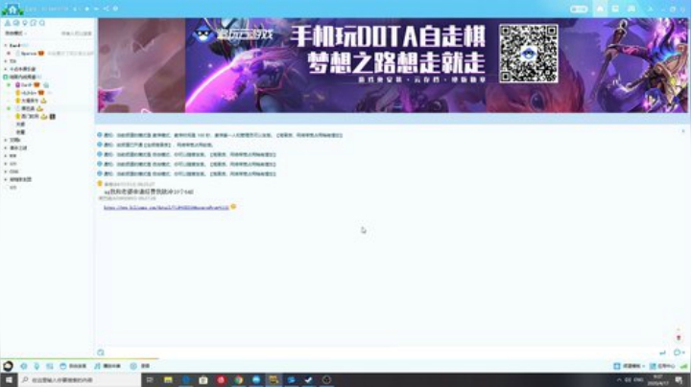691x387 pixels.
Task: Open the bilibili link in the chat
Action: 166,207
